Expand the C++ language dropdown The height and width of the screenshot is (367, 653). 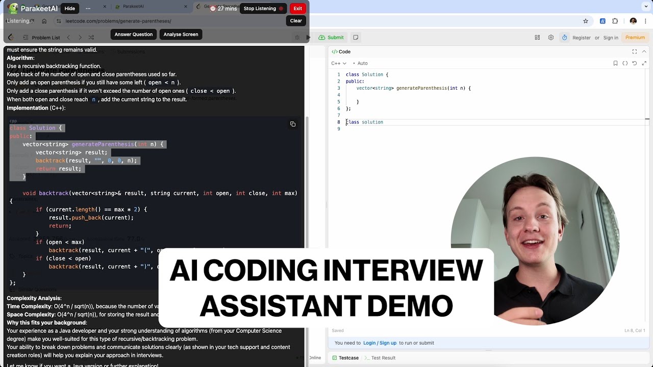click(x=339, y=63)
